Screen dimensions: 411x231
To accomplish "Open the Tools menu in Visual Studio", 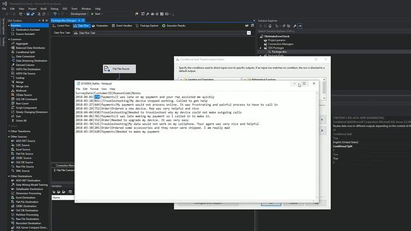I will [74, 8].
